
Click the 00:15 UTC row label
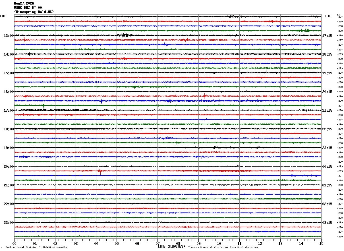click(327, 167)
